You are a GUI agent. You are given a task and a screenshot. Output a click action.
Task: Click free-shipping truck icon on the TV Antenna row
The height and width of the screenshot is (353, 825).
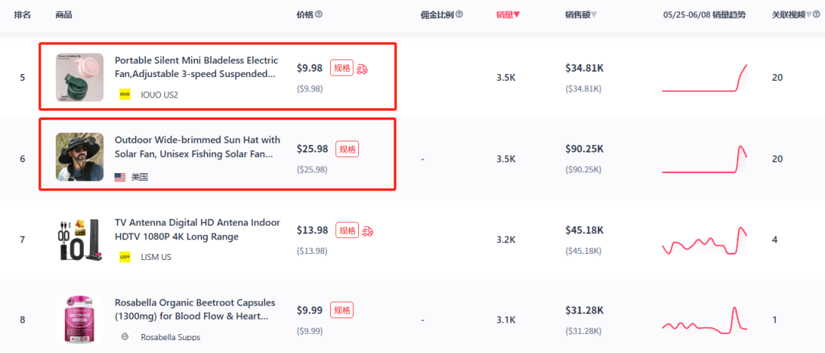[367, 230]
